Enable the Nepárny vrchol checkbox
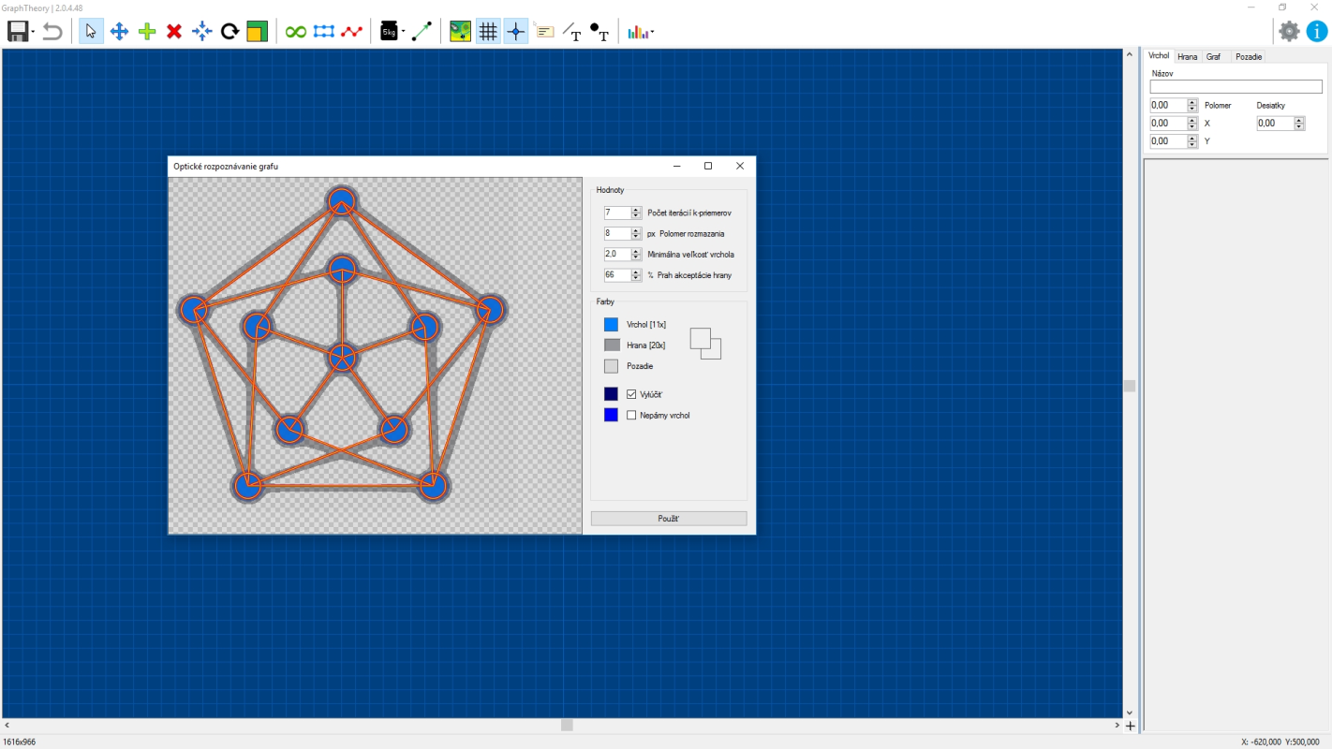Viewport: 1332px width, 749px height. click(x=631, y=415)
